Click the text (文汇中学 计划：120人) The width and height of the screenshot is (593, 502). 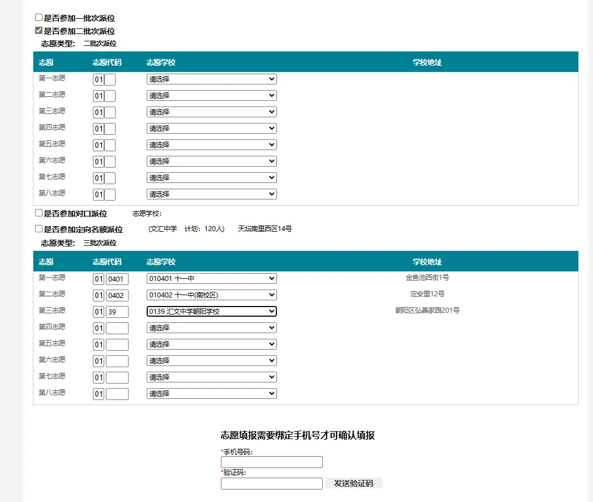(186, 229)
